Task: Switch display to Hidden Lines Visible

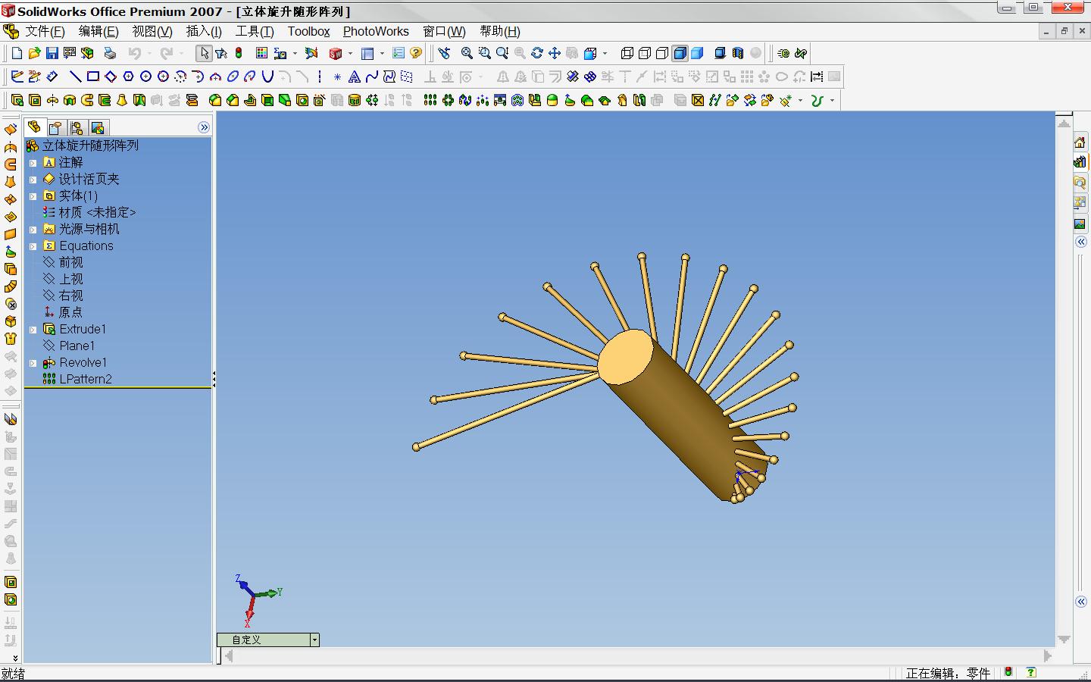Action: (x=645, y=53)
